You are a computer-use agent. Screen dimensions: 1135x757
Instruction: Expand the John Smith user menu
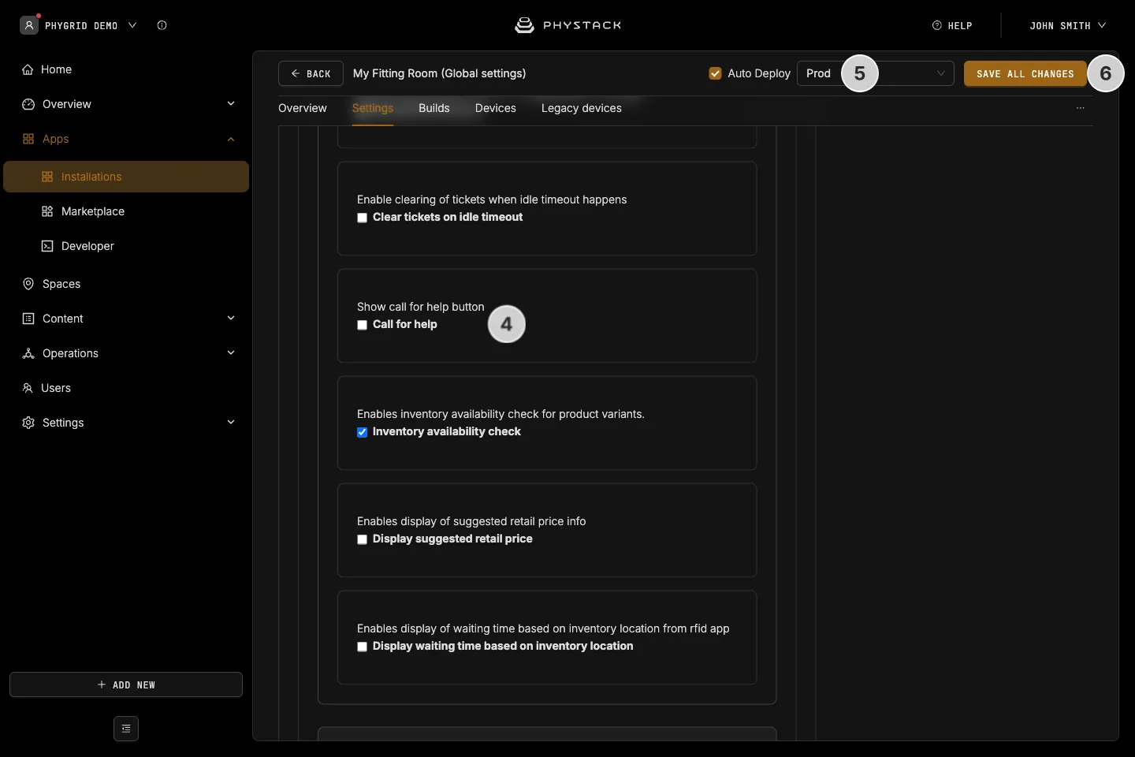coord(1067,25)
